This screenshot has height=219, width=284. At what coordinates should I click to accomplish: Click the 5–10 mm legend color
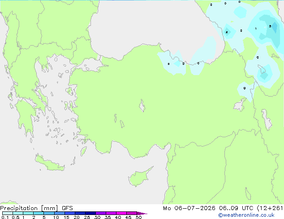pyautogui.click(x=49, y=213)
